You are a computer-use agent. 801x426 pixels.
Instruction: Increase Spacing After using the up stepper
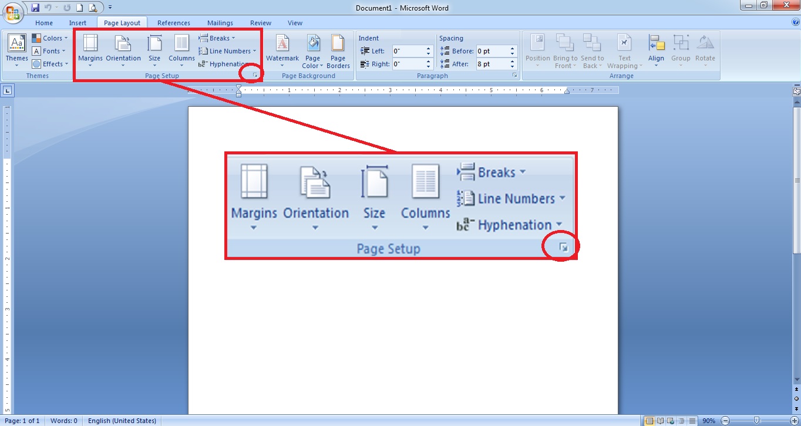[512, 61]
